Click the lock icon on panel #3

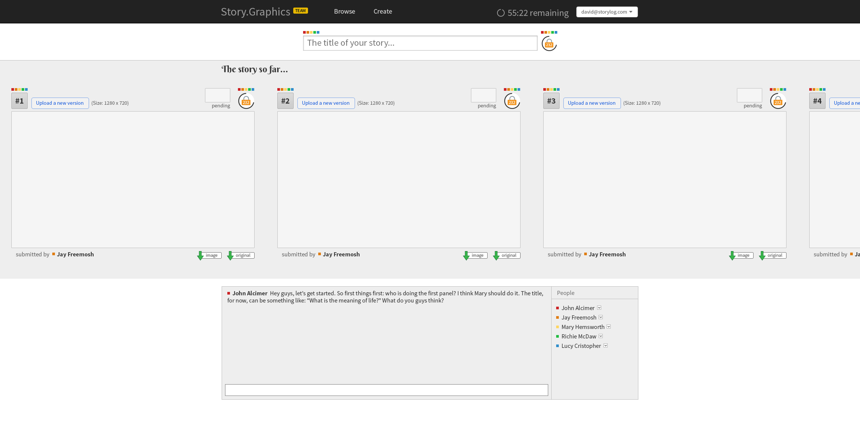778,101
